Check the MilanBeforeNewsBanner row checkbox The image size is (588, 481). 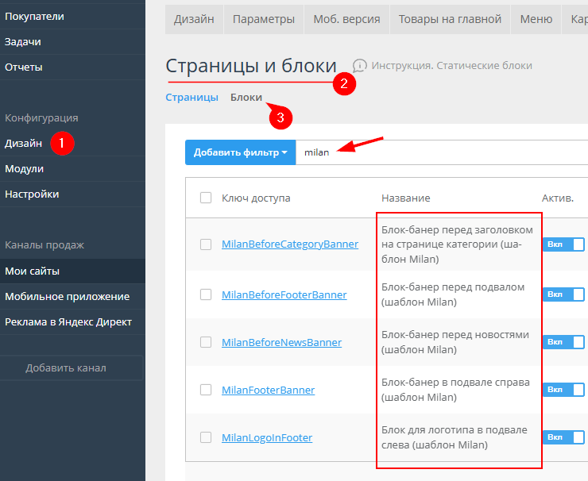(x=206, y=342)
